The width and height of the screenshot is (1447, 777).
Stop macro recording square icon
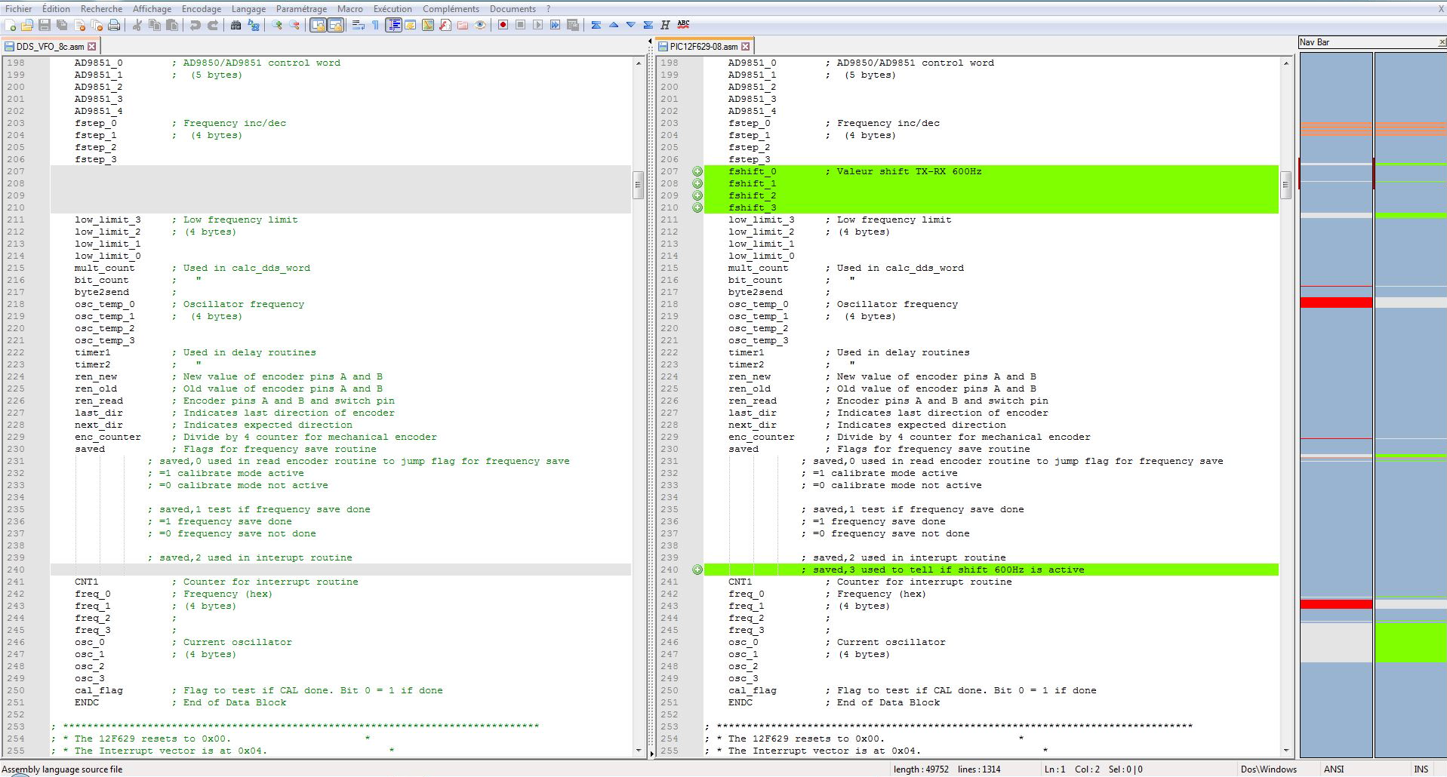520,25
